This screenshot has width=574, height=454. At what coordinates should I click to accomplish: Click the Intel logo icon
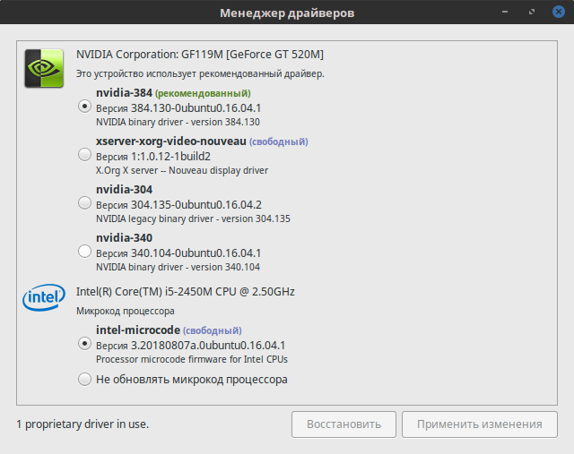coord(44,297)
